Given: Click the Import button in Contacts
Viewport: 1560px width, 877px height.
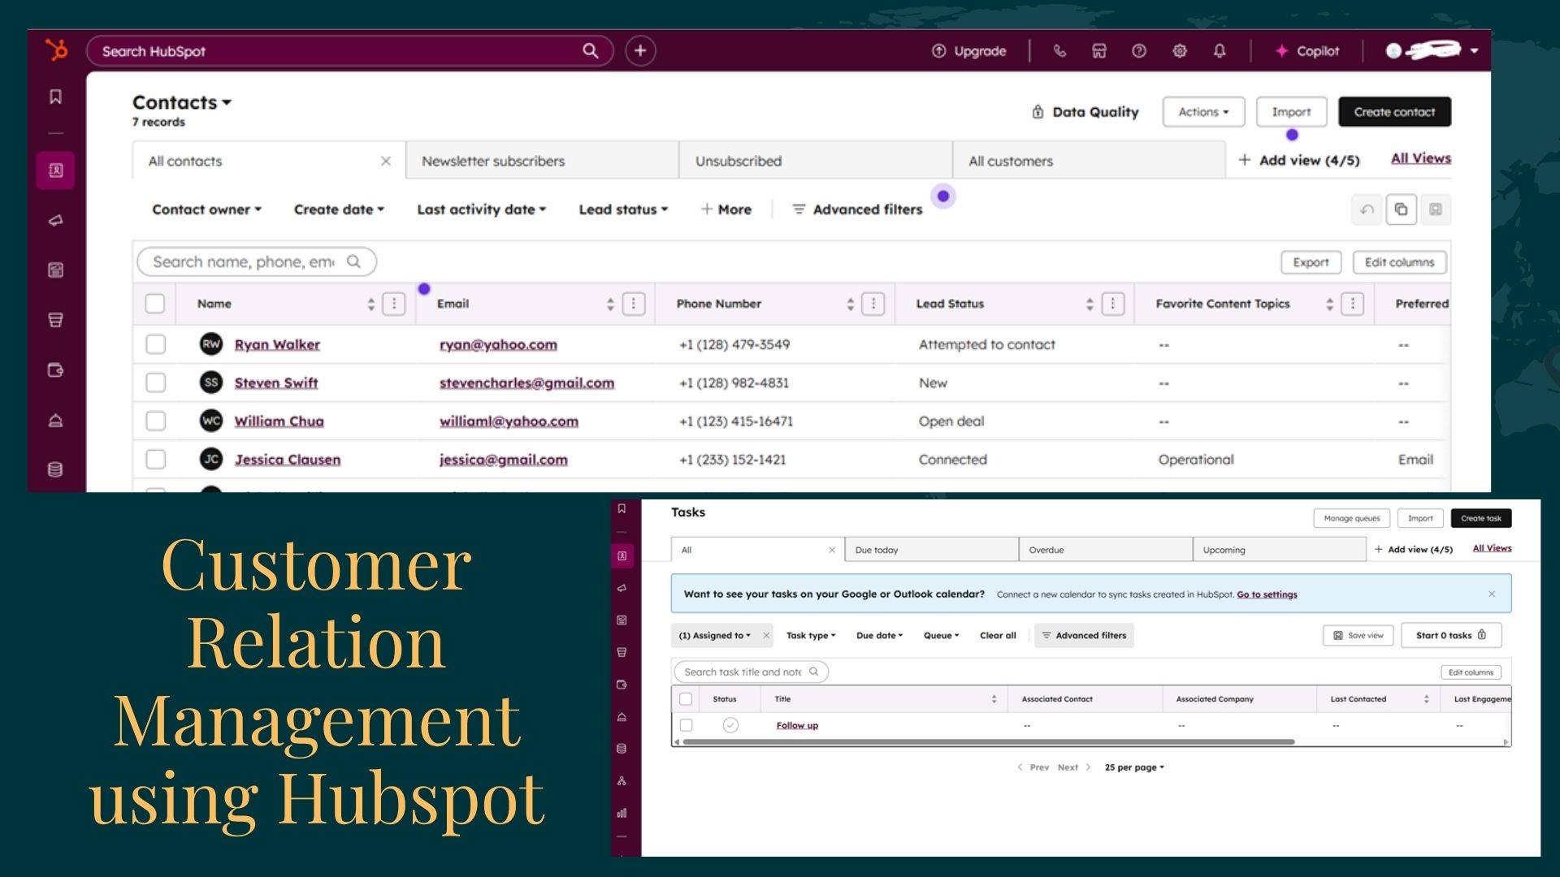Looking at the screenshot, I should [1291, 112].
